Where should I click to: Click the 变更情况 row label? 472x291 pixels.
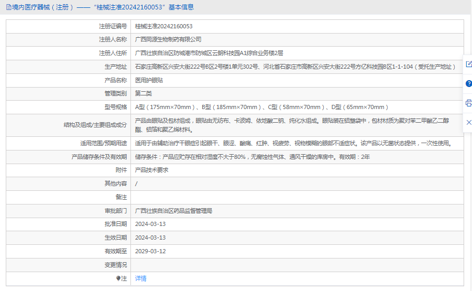[115, 265]
